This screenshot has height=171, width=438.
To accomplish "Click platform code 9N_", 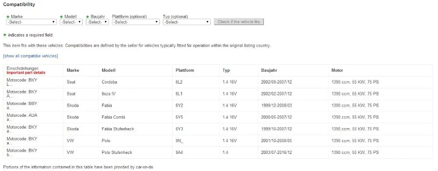I will click(179, 140).
